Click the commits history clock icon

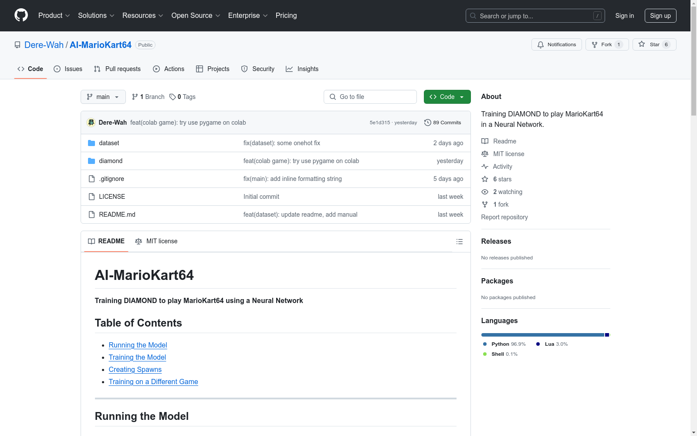428,123
